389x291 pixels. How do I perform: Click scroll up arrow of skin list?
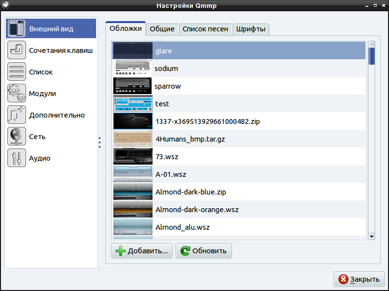coord(371,45)
